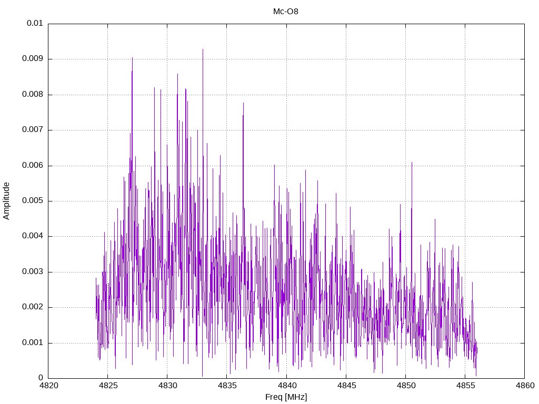Click the 4840 x-axis tick label
Viewport: 539px width, 404px height.
287,386
